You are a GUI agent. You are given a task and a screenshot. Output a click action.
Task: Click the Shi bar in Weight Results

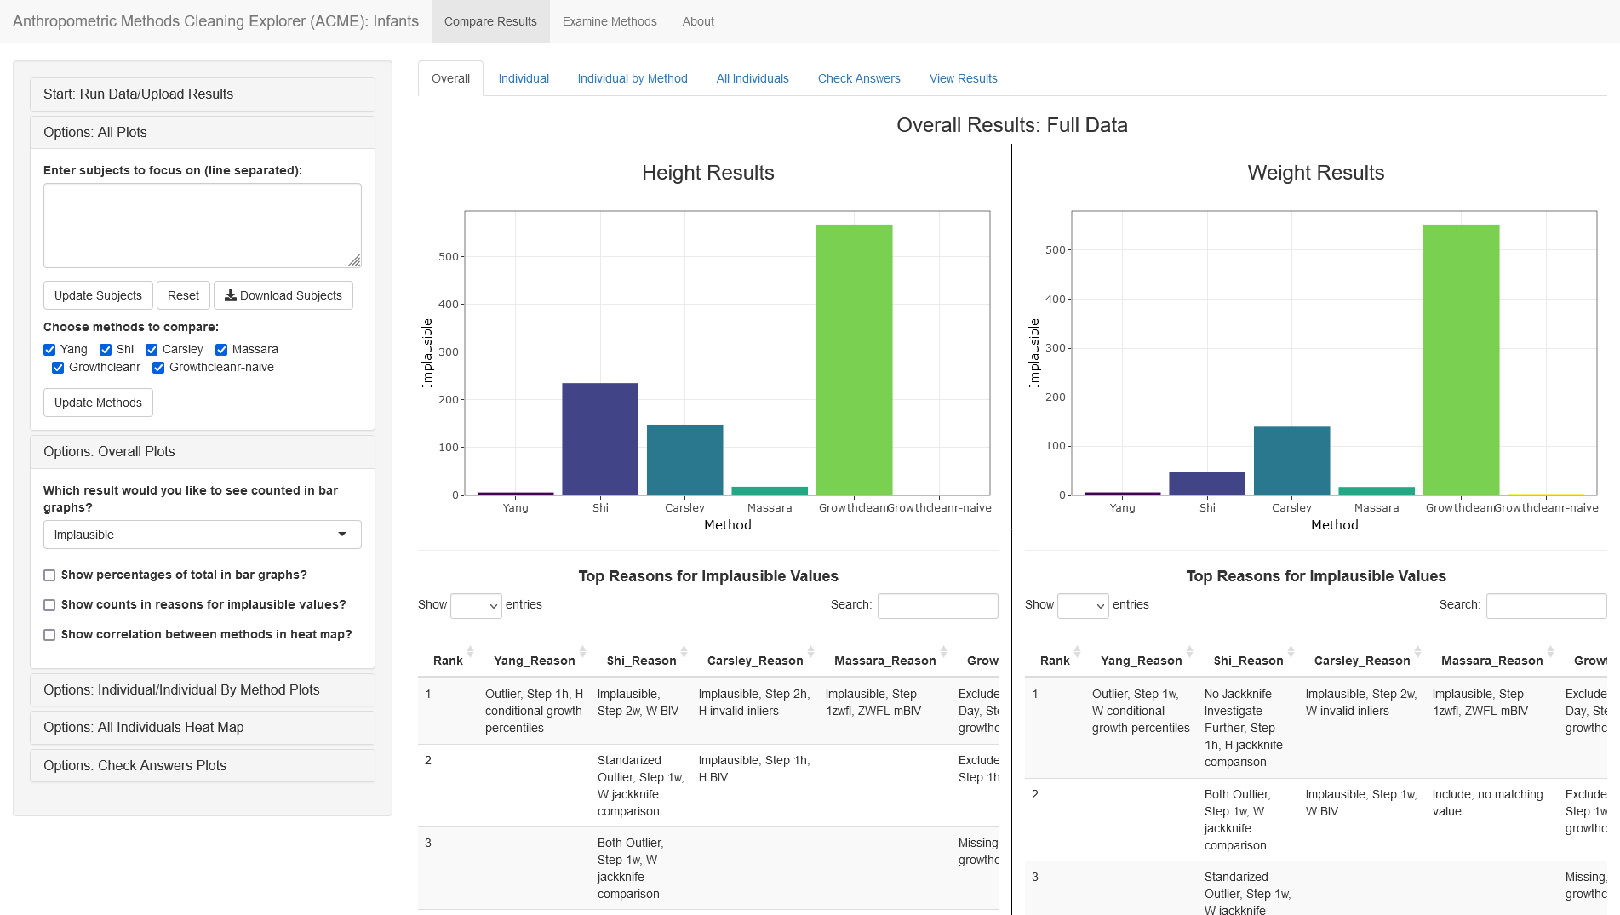tap(1207, 483)
